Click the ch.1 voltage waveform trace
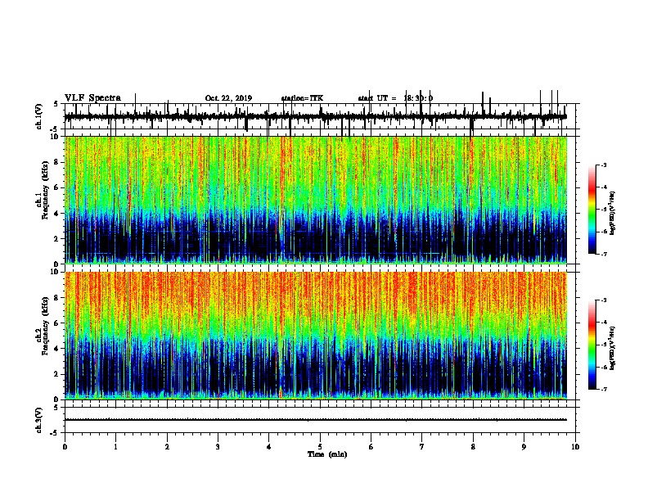The width and height of the screenshot is (648, 501). [315, 117]
